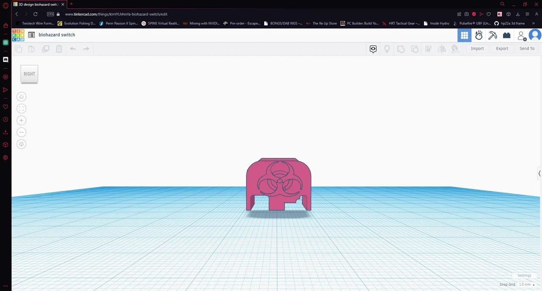Toggle perspective/orthographic view cube icon

pos(22,144)
